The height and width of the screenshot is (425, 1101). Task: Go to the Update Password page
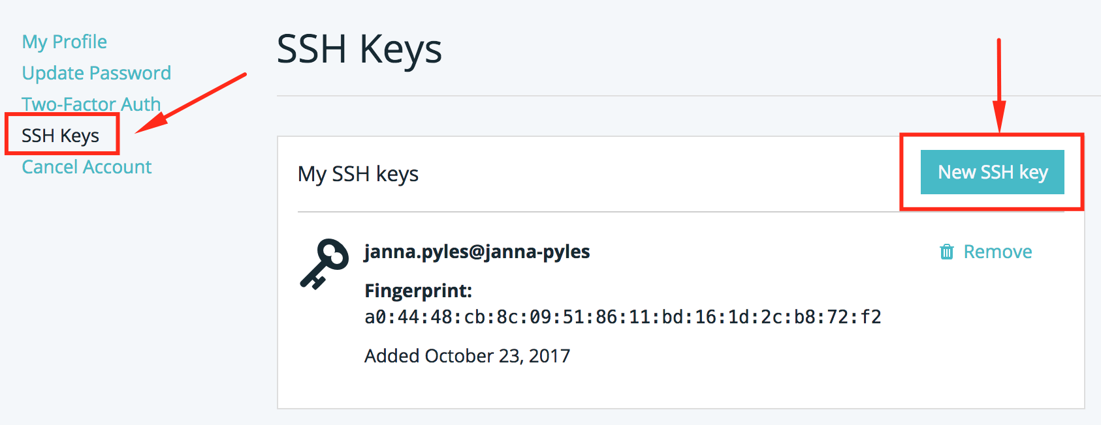(x=97, y=72)
